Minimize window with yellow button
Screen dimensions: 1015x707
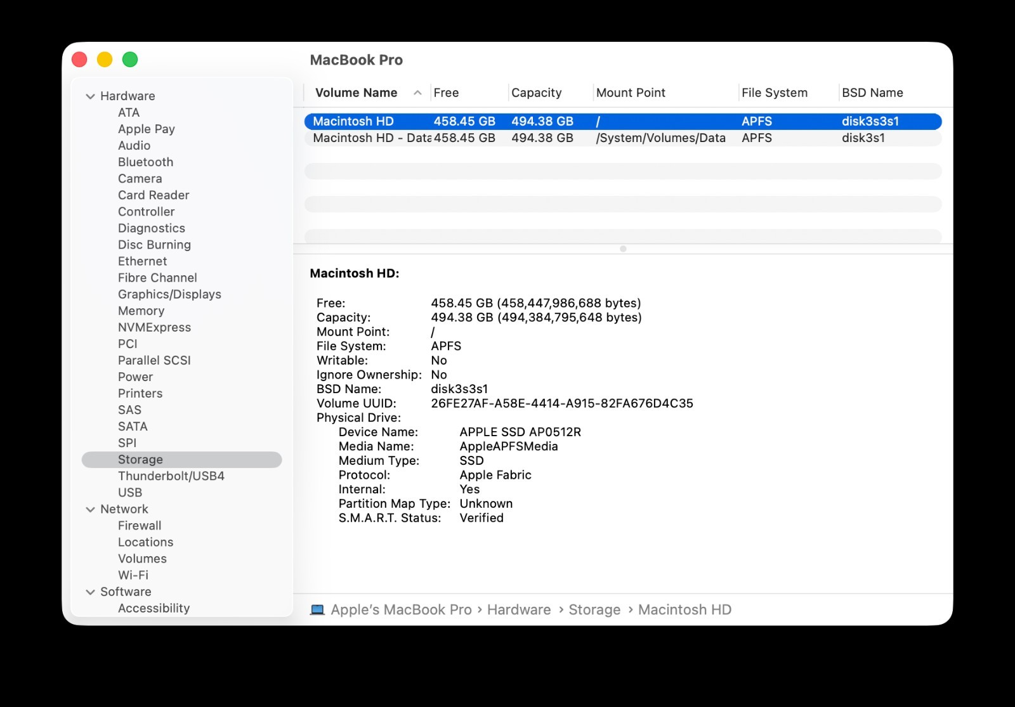[105, 60]
